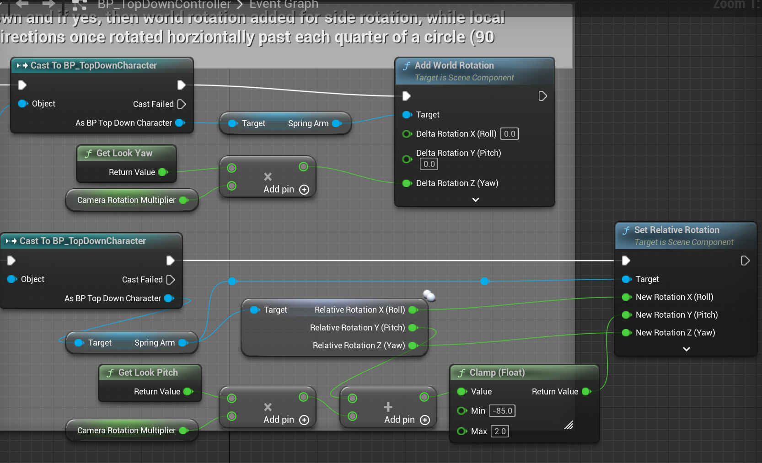Click the Return Value pin of Get Look Yaw
This screenshot has width=762, height=463.
tap(163, 172)
